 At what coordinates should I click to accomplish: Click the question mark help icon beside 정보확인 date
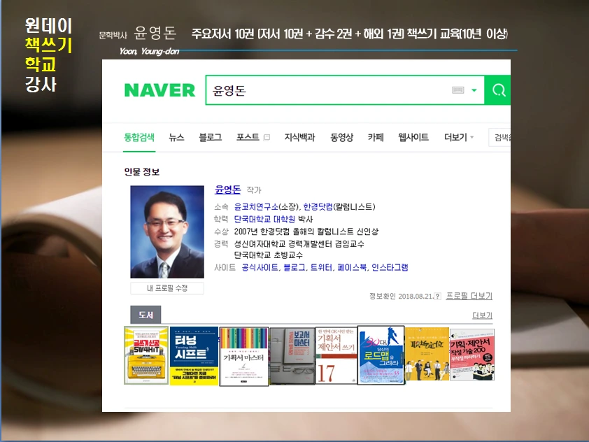coord(437,297)
